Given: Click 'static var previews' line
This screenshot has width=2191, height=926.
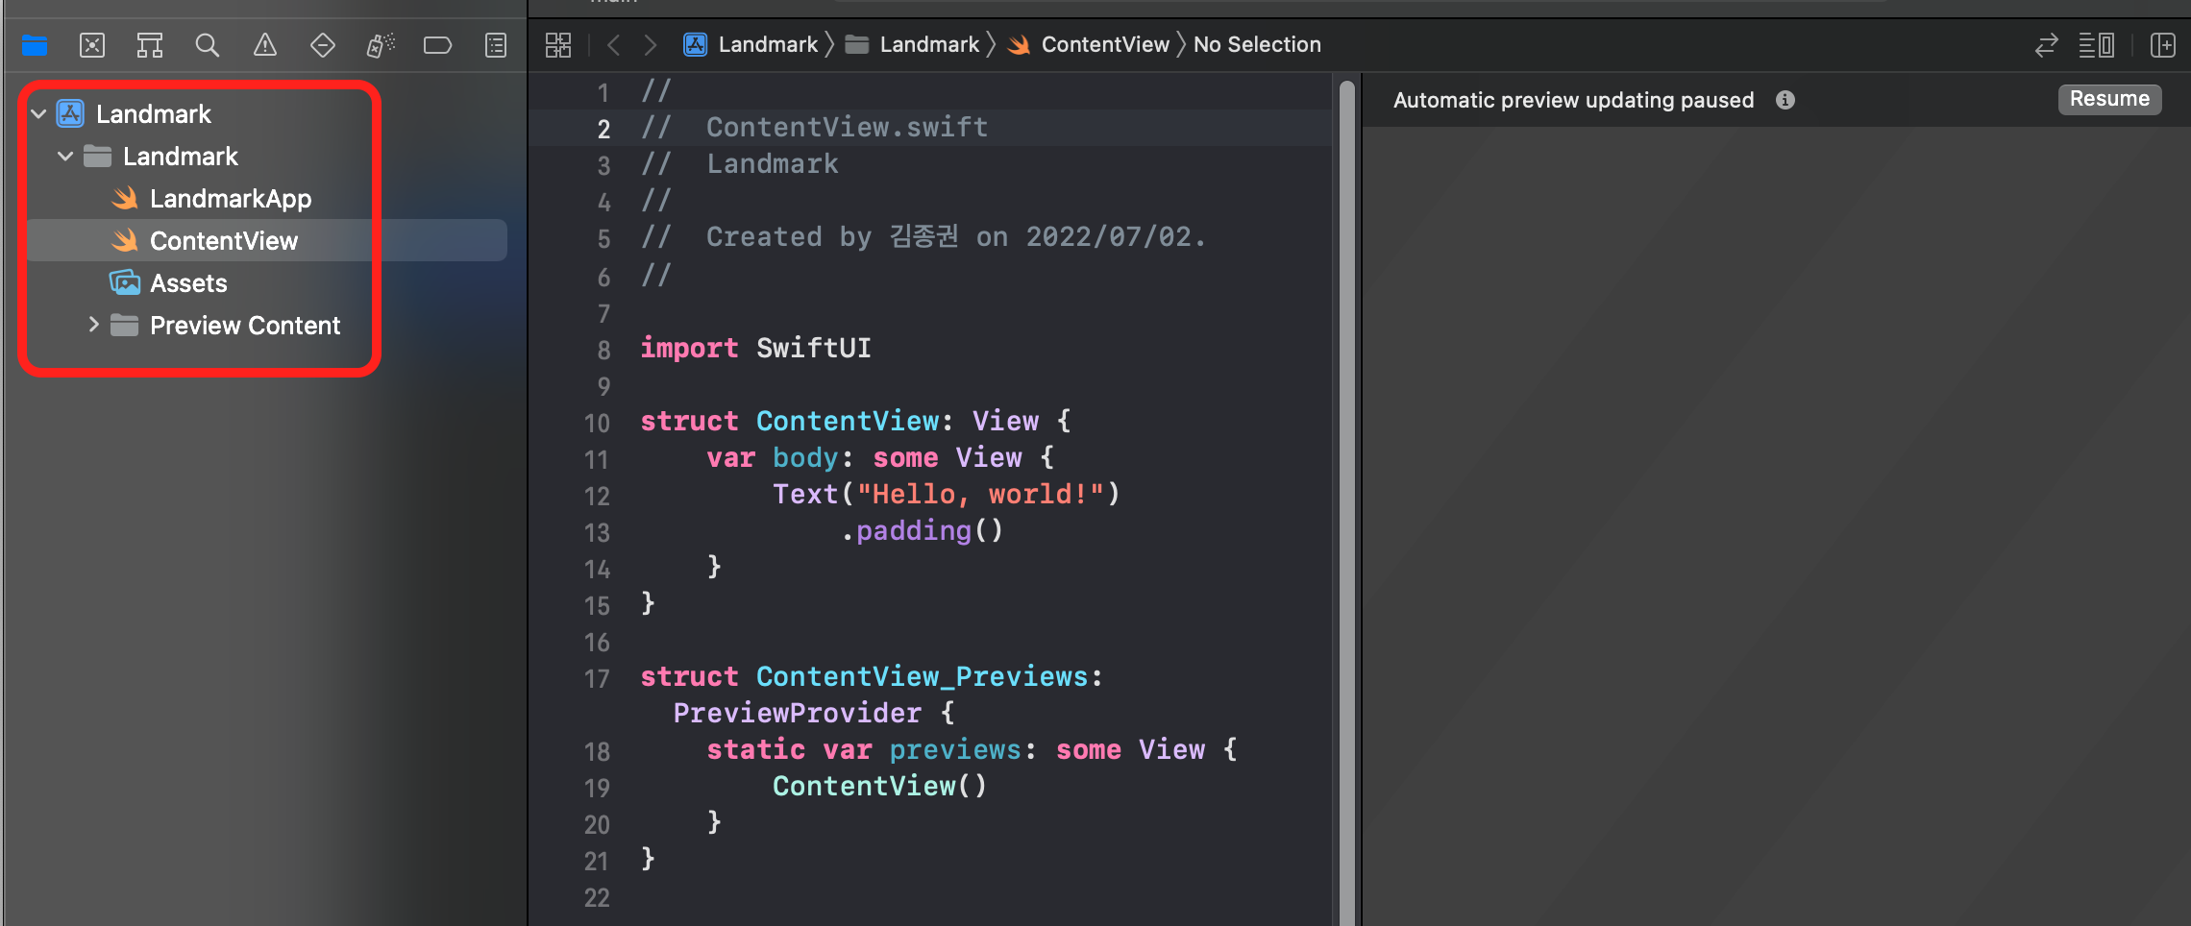Looking at the screenshot, I should tap(972, 750).
